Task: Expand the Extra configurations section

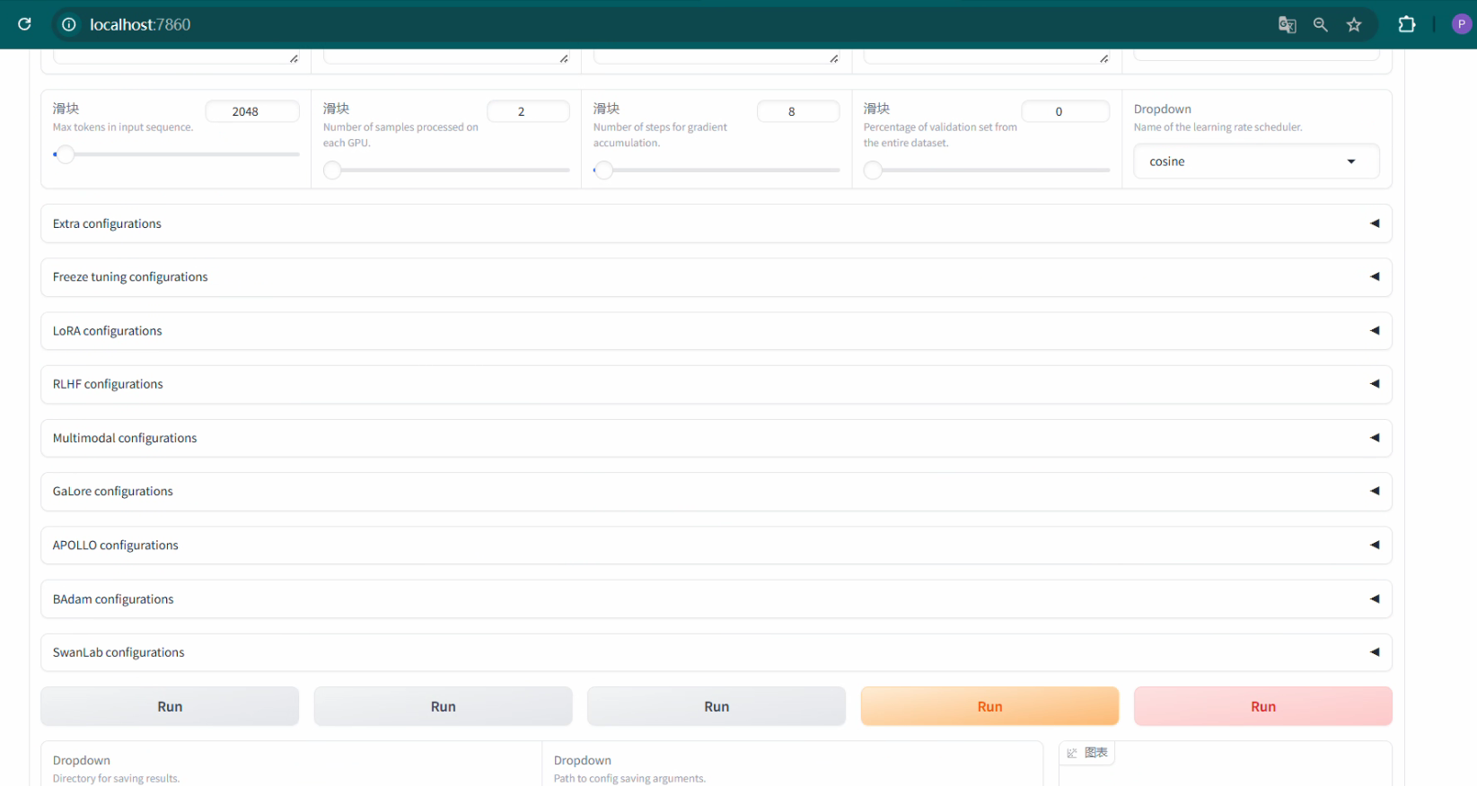Action: (x=716, y=223)
